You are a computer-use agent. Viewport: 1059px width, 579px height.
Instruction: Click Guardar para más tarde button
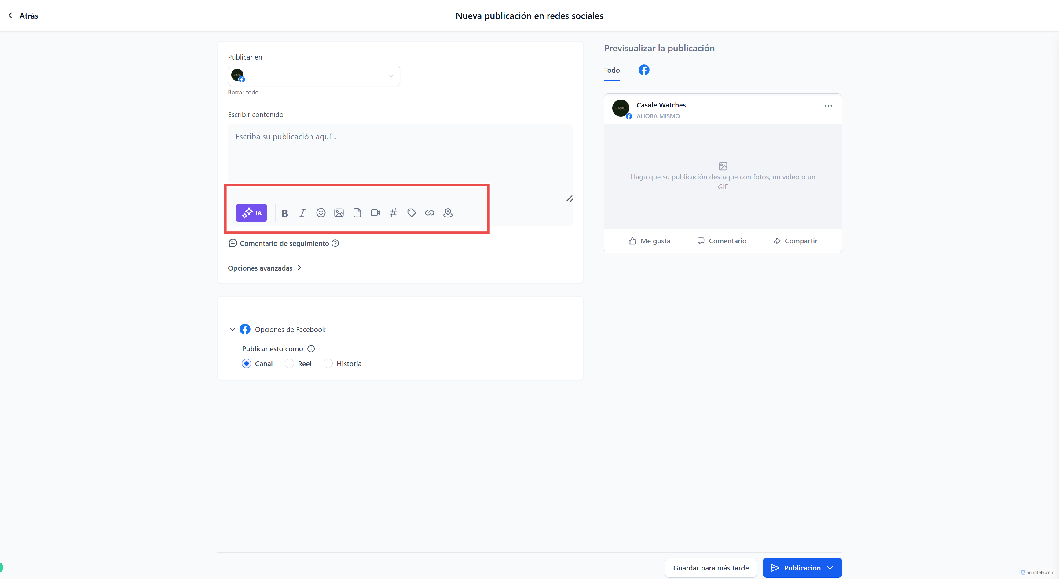[711, 568]
